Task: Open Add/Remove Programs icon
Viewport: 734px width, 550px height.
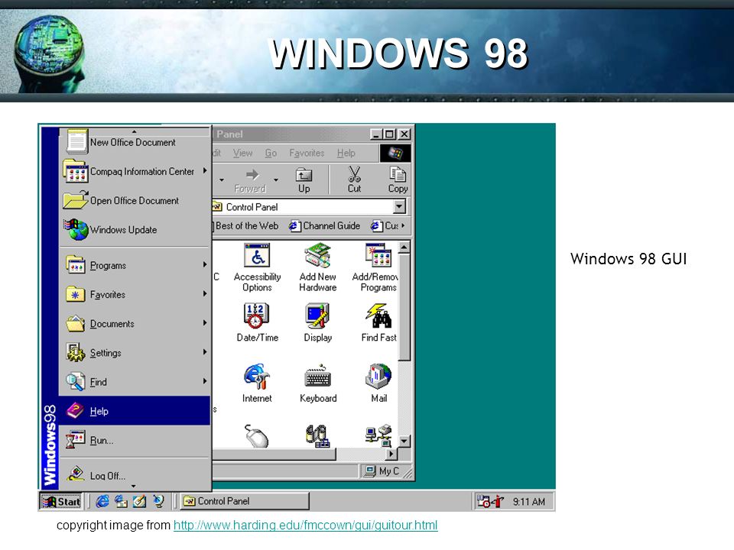Action: point(377,267)
